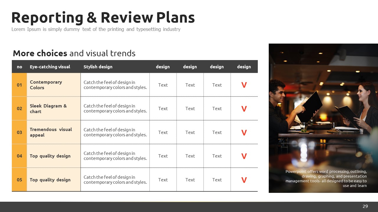Viewport: 378px width, 212px height.
Task: Select the description text in row 02
Action: [115, 108]
